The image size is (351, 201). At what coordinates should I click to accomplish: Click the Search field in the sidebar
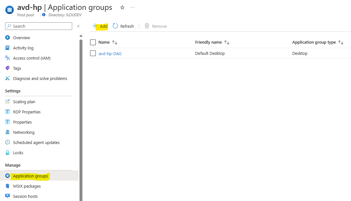39,26
